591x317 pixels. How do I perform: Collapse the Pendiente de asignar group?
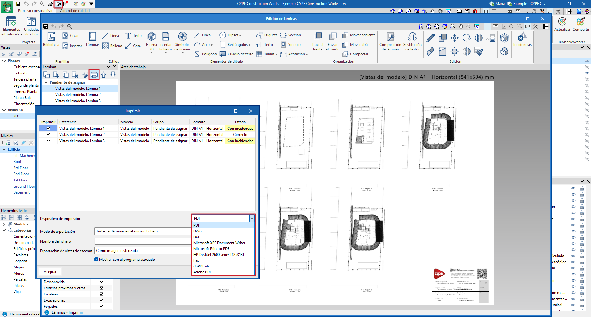(46, 82)
